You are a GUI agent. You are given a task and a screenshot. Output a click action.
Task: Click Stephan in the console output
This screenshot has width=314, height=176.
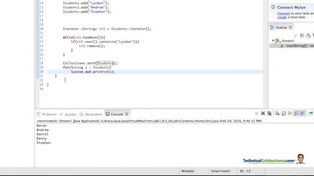tap(44, 143)
